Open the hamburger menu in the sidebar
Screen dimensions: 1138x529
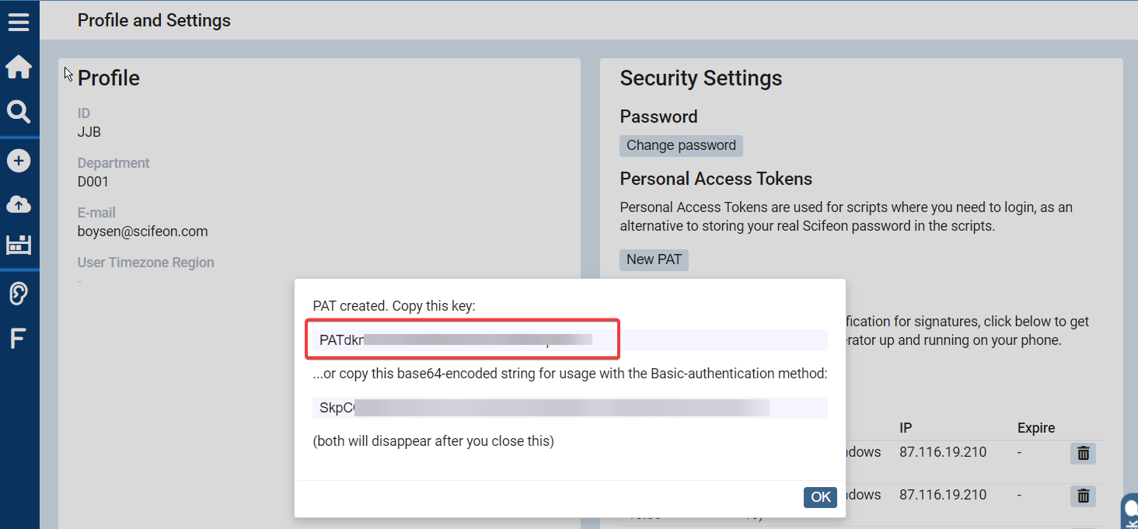point(19,22)
